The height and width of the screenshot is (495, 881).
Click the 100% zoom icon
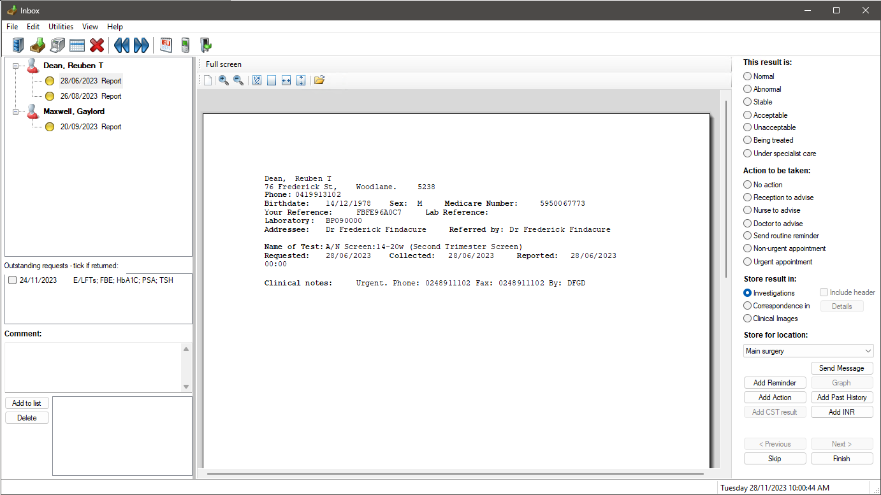tap(256, 80)
